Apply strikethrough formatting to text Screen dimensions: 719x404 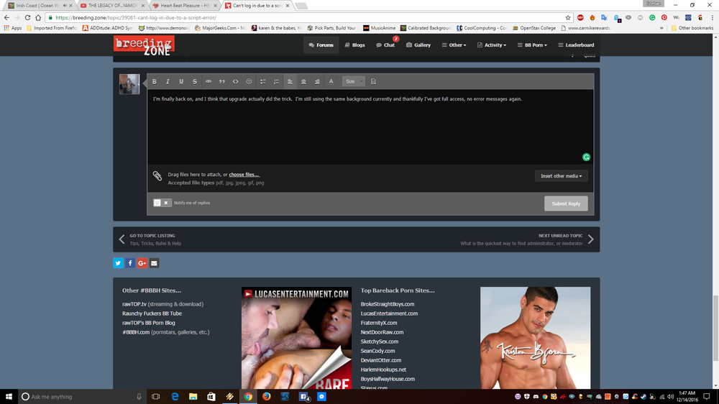tap(195, 82)
